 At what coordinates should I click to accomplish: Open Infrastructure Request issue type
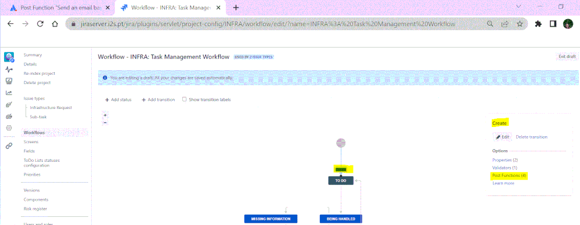pos(51,107)
